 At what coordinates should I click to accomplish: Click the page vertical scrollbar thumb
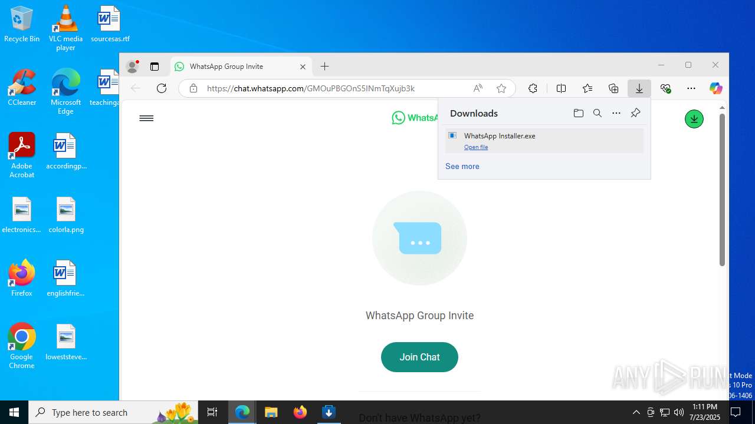tap(722, 190)
